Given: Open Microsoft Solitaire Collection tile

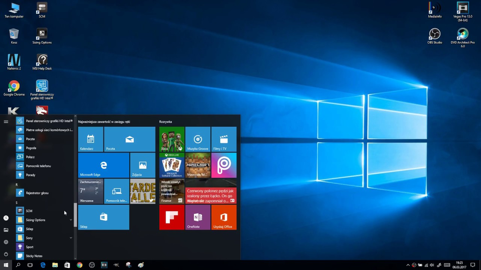Looking at the screenshot, I should (x=172, y=165).
